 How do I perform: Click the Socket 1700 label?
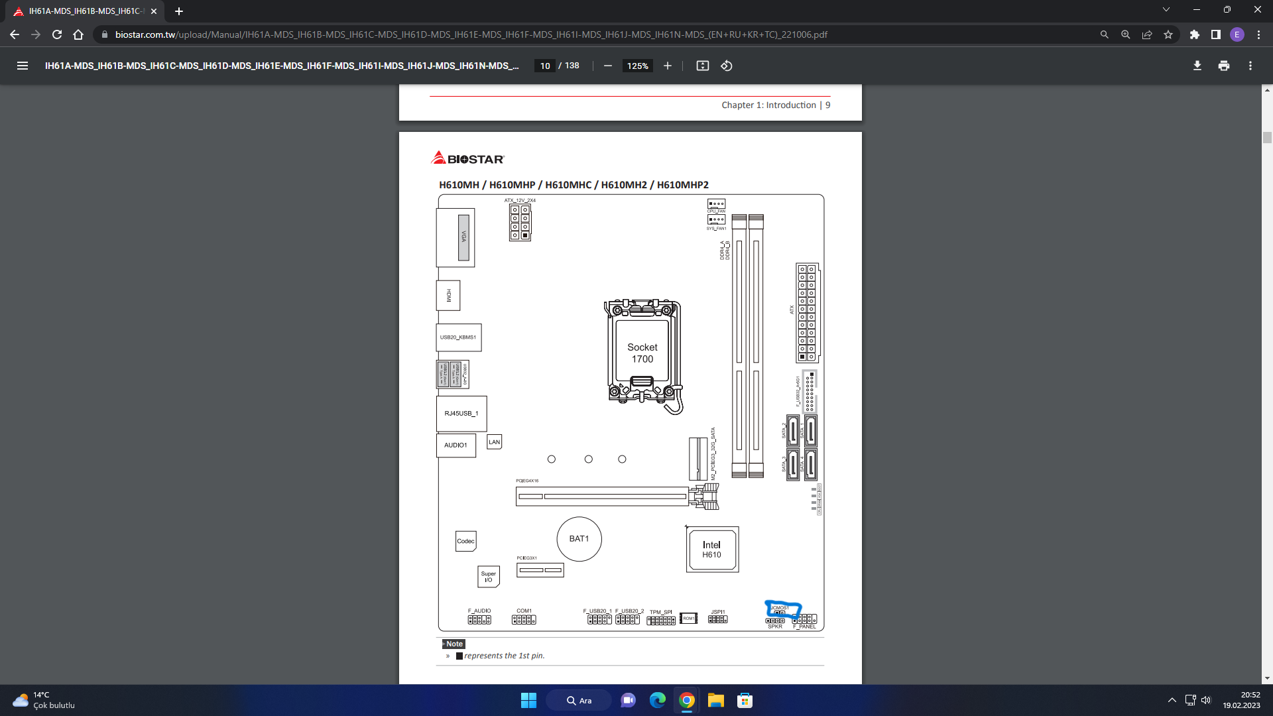[642, 353]
